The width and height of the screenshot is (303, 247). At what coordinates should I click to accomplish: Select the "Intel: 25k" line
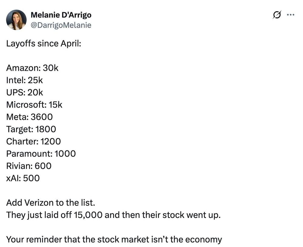coord(25,80)
